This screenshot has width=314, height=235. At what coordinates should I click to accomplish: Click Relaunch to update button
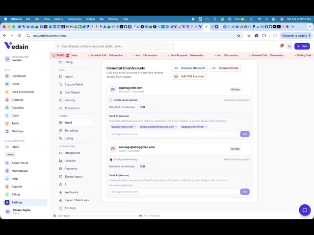coord(294,36)
